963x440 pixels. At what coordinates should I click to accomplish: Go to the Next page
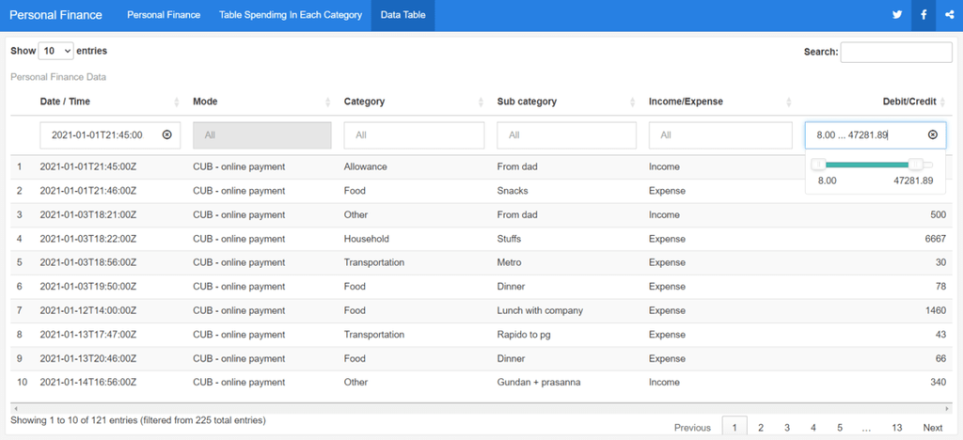[932, 428]
